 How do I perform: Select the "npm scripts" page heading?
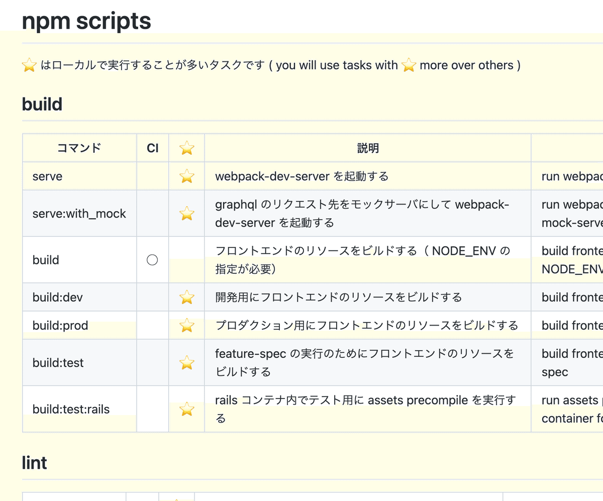(x=86, y=21)
